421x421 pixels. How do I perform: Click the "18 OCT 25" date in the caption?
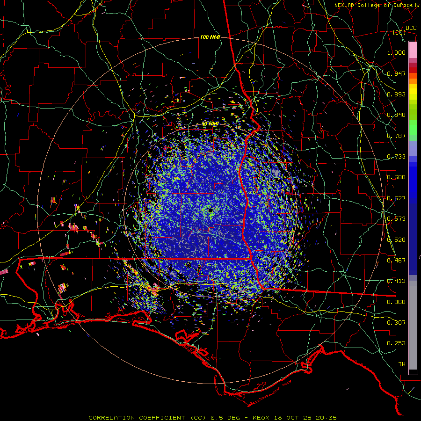[292, 418]
